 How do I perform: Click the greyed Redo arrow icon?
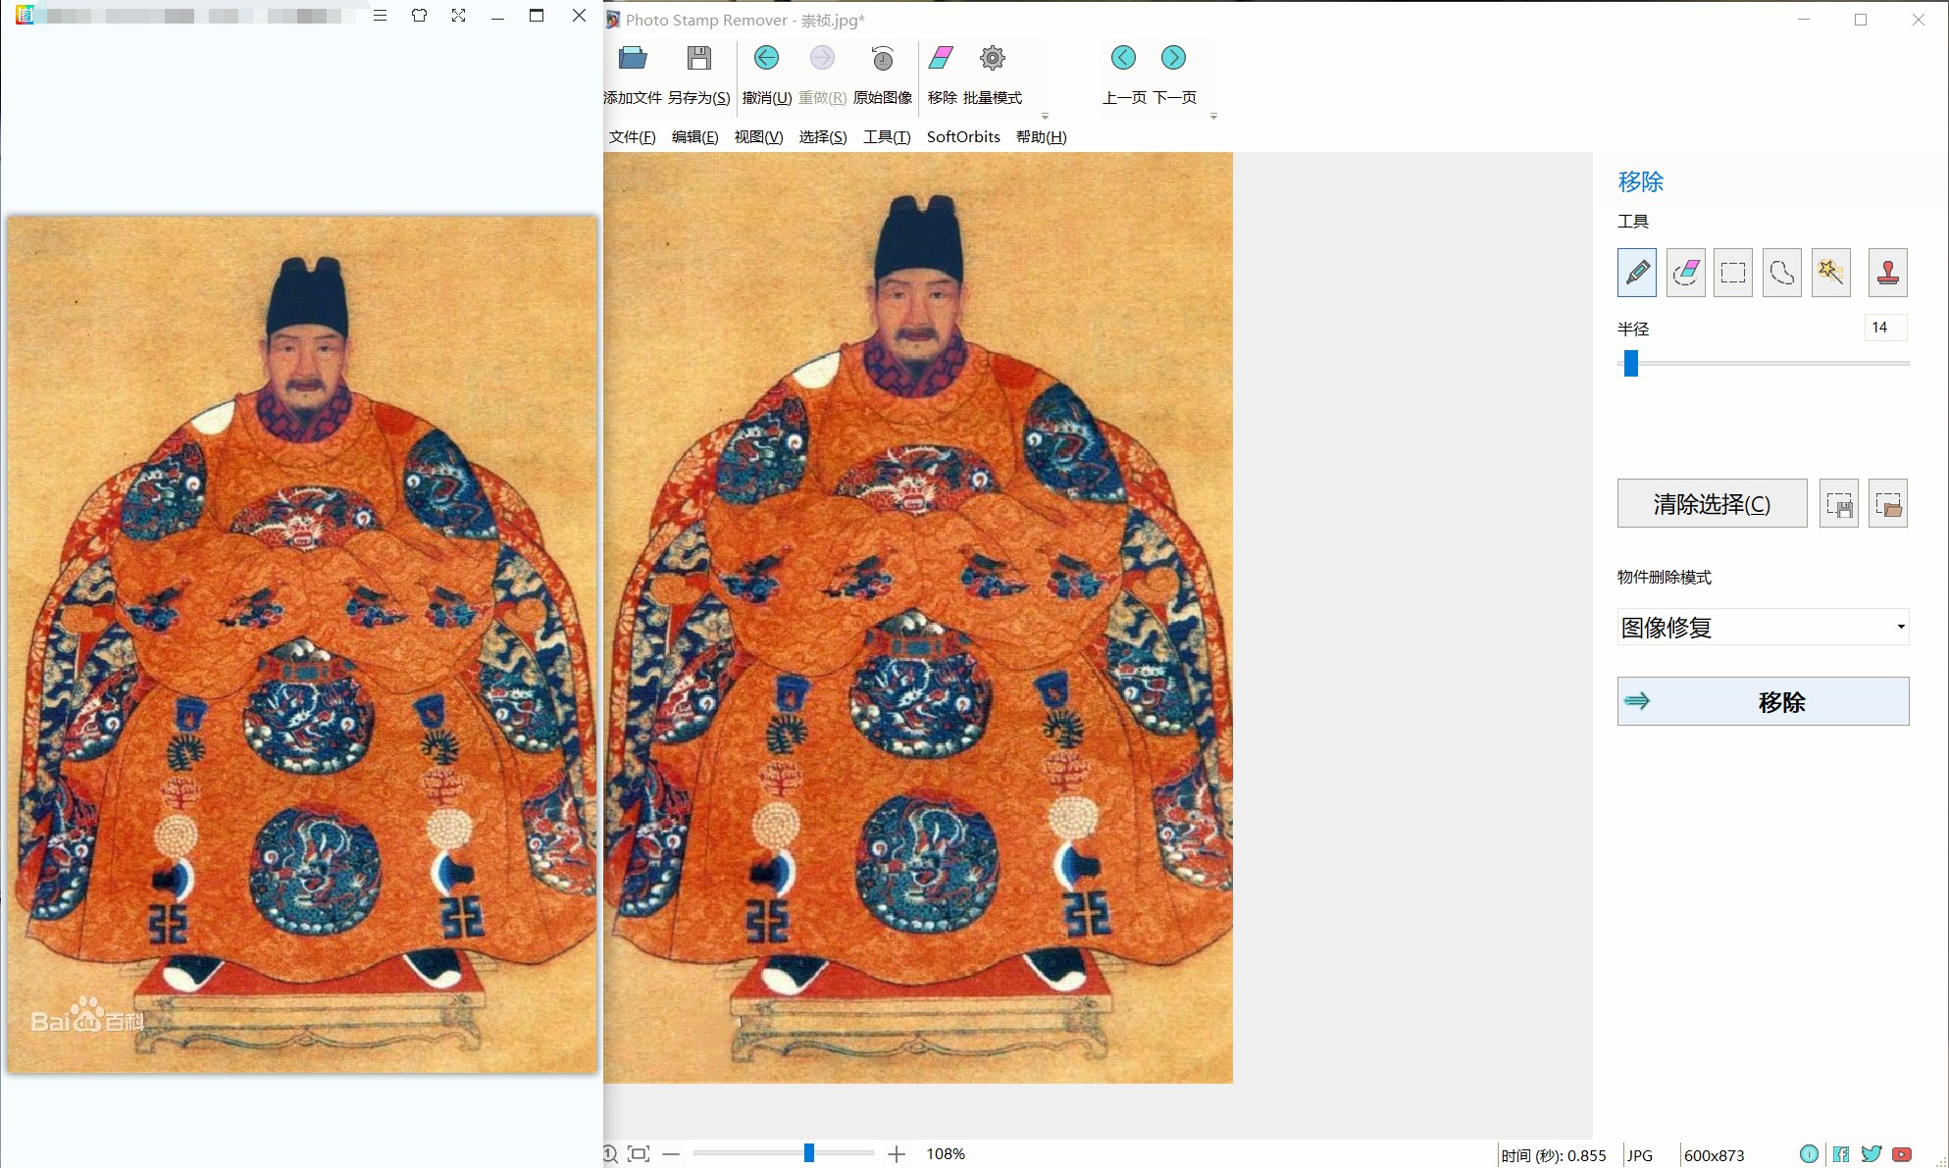coord(822,58)
